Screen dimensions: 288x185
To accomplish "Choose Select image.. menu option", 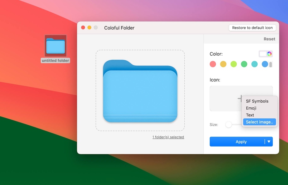I will point(259,122).
